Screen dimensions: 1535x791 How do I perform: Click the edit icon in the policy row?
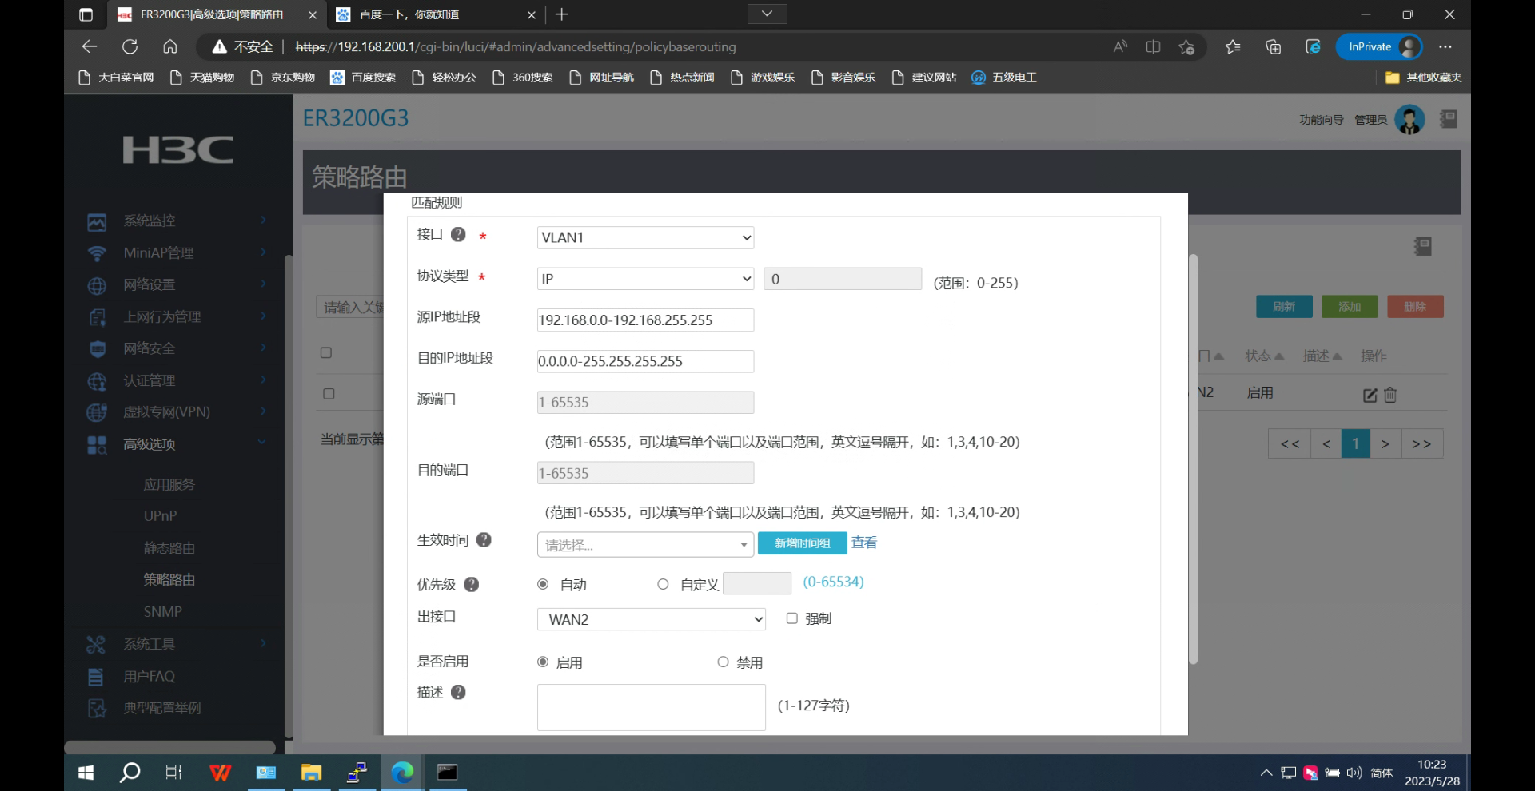coord(1370,395)
